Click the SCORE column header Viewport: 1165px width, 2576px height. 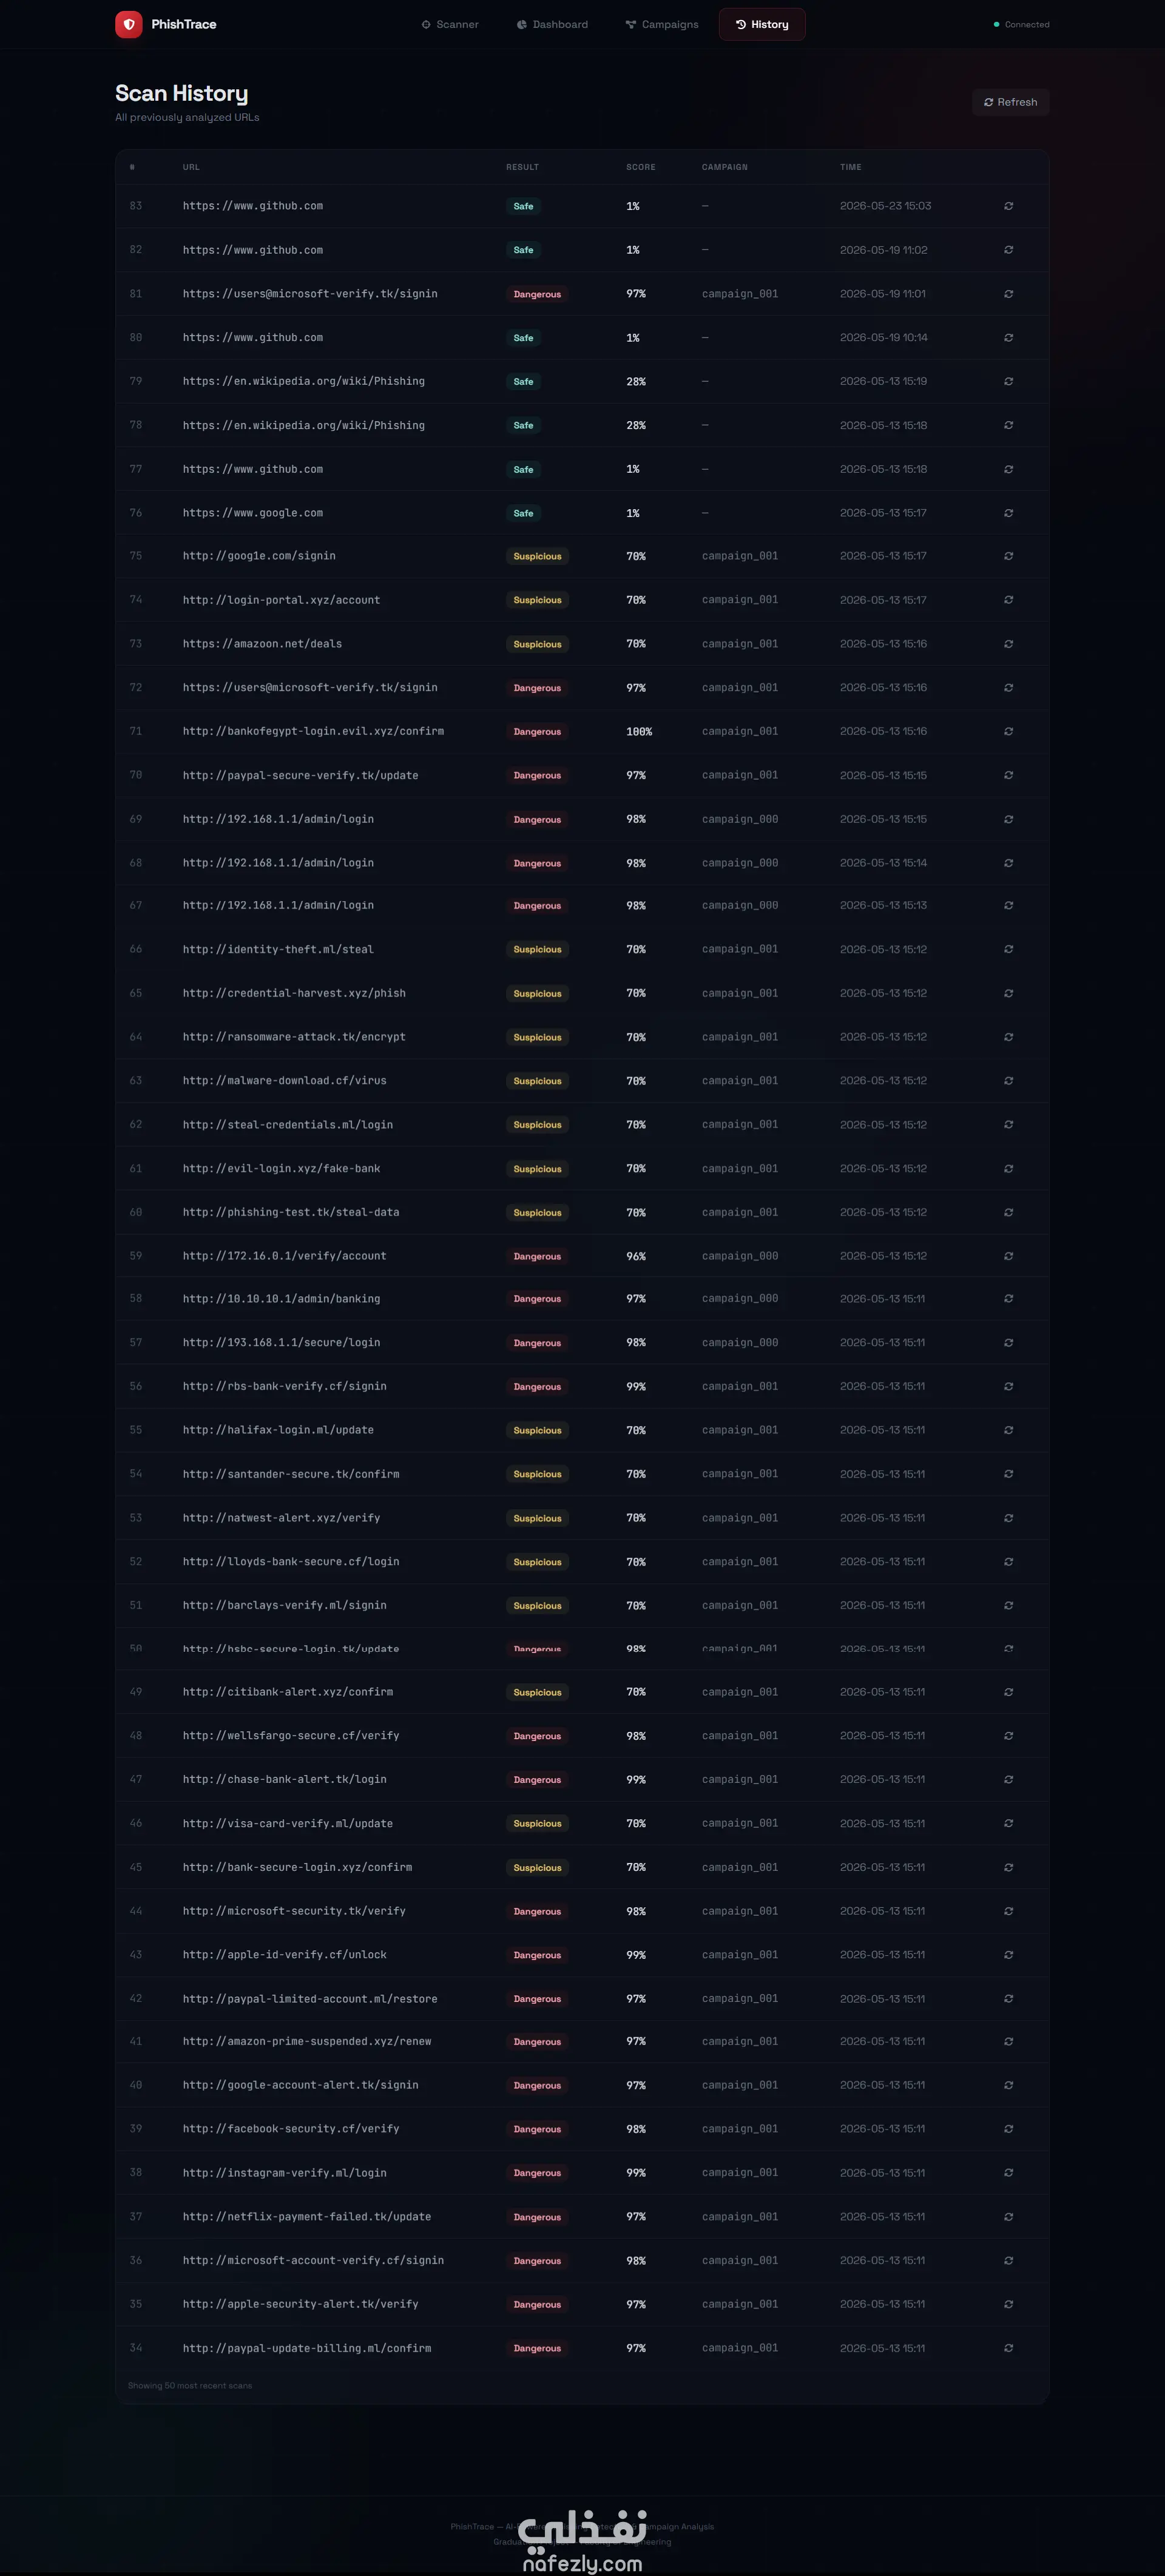641,167
